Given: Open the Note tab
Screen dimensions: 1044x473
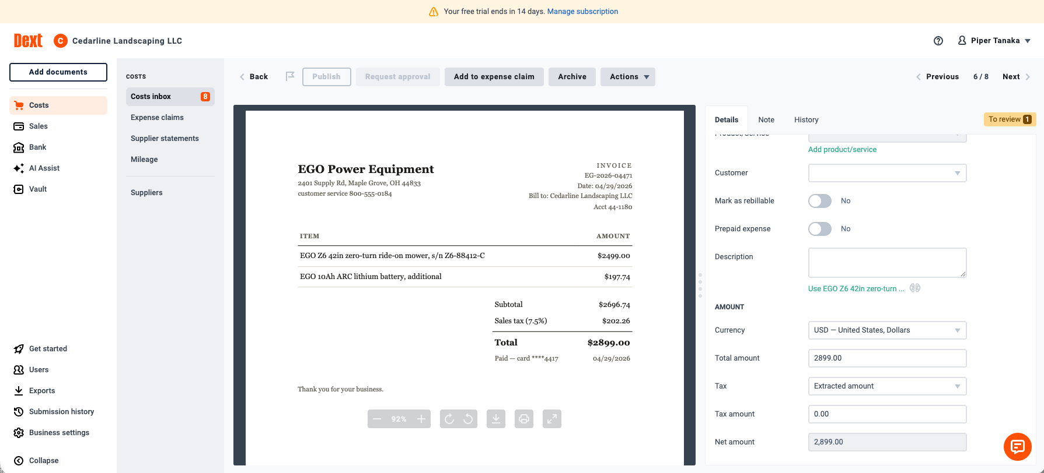Looking at the screenshot, I should (766, 119).
